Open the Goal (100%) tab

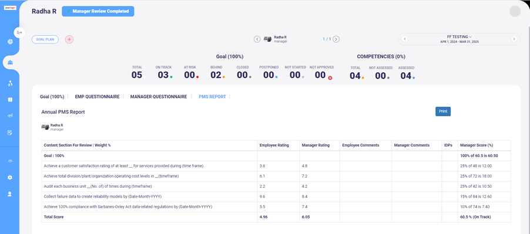tap(52, 97)
